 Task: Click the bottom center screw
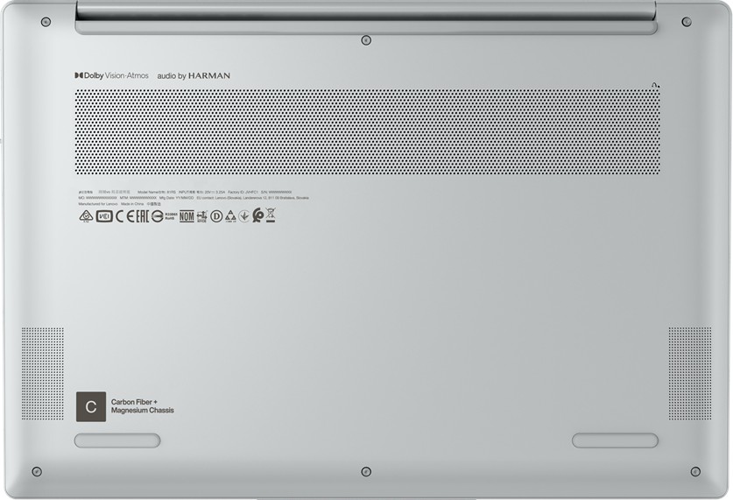(366, 472)
